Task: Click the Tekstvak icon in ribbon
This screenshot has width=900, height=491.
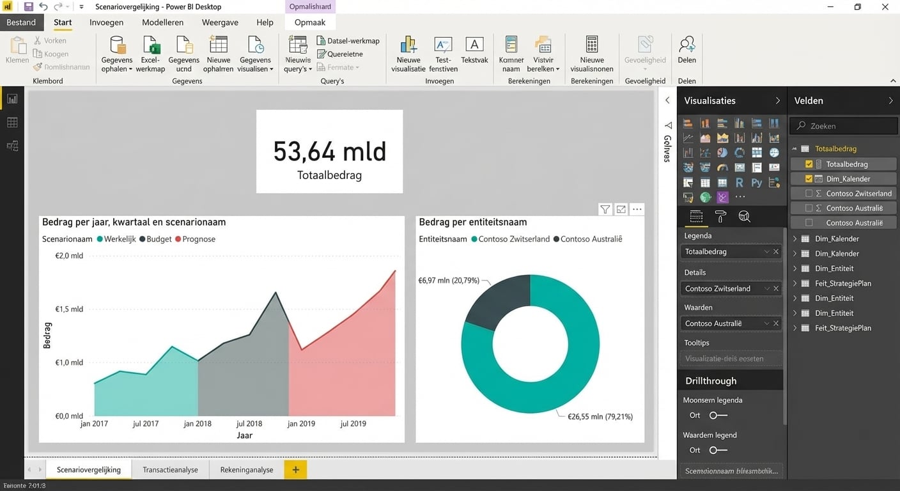Action: pyautogui.click(x=474, y=50)
